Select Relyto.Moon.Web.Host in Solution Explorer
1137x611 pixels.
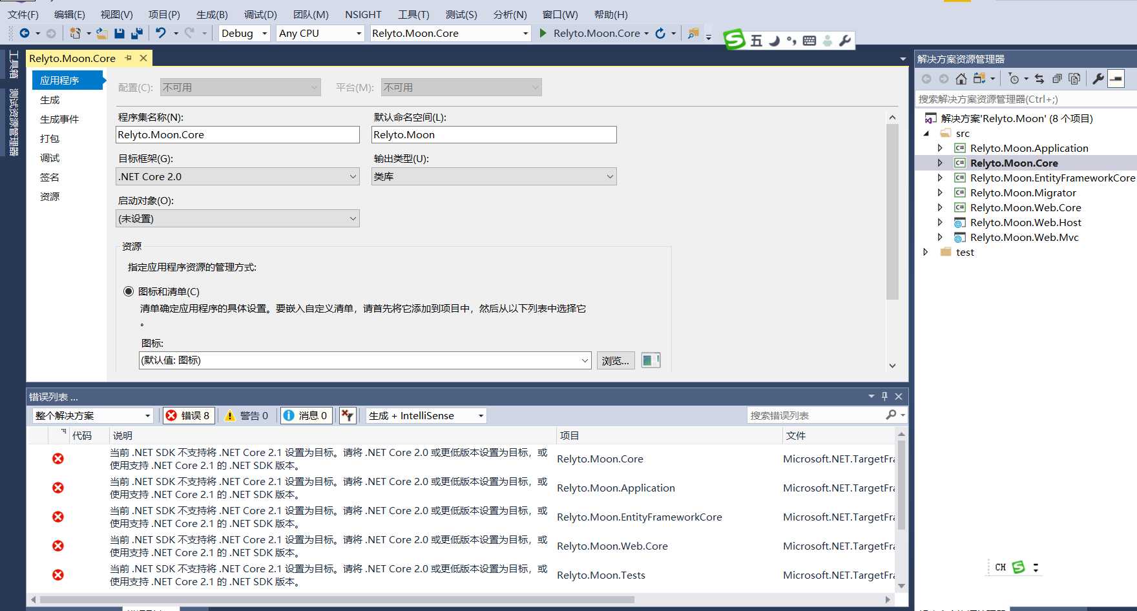(x=1025, y=222)
